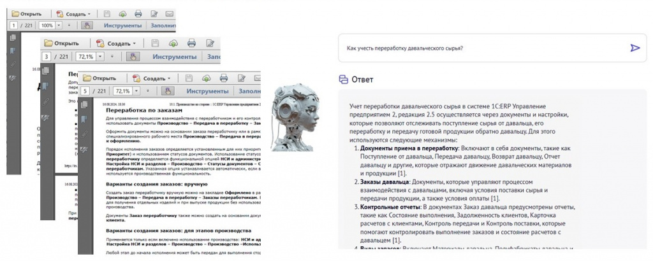Show bookmarks panel in the page 5 PDF window
Image resolution: width=653 pixels, height=261 pixels.
coord(84,119)
